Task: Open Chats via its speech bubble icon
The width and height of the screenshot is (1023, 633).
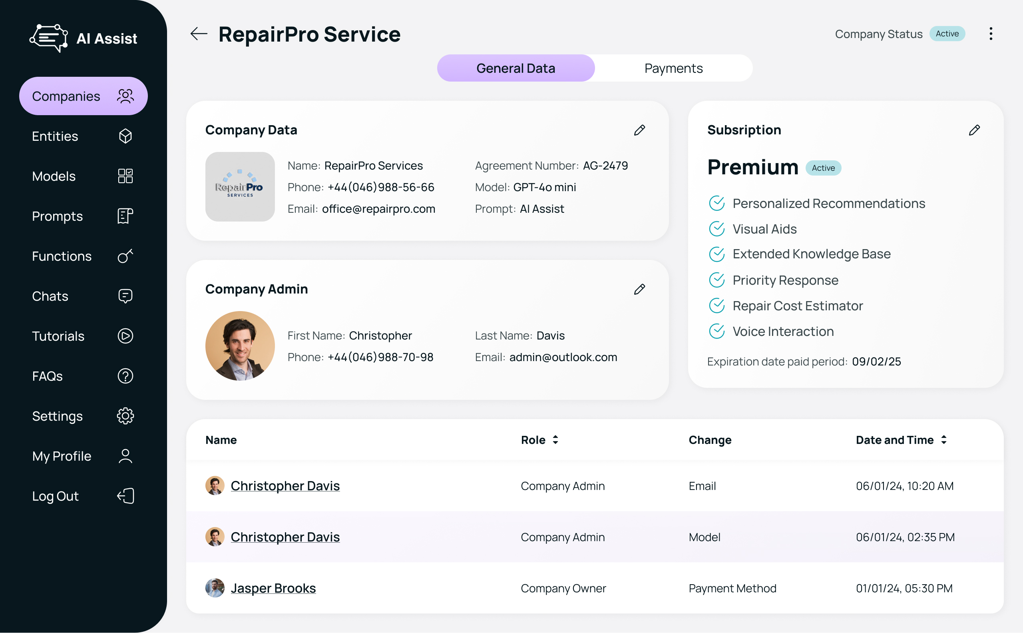Action: 125,296
